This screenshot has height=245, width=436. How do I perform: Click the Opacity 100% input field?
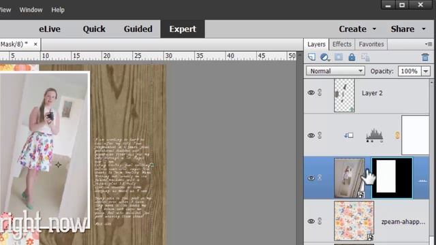(x=409, y=71)
